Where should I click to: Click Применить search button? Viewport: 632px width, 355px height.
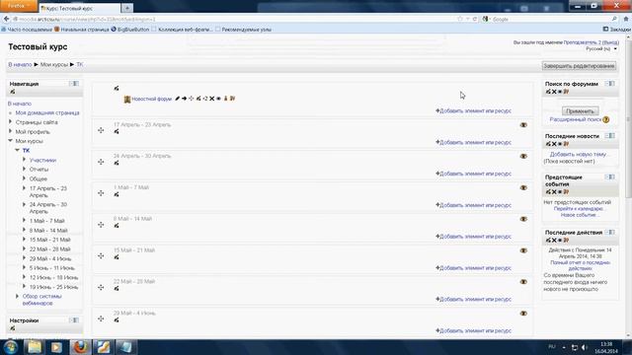coord(580,111)
